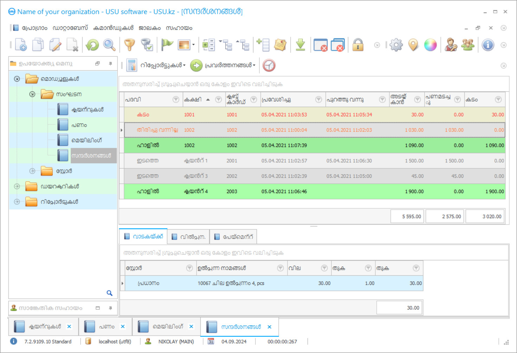Click the blue info icon in toolbar
Screen dimensions: 517x353
(x=488, y=45)
